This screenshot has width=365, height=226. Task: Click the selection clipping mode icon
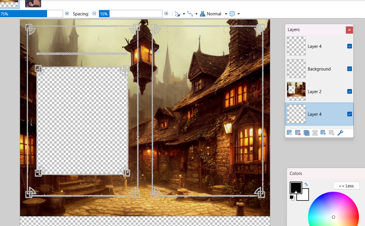point(232,14)
